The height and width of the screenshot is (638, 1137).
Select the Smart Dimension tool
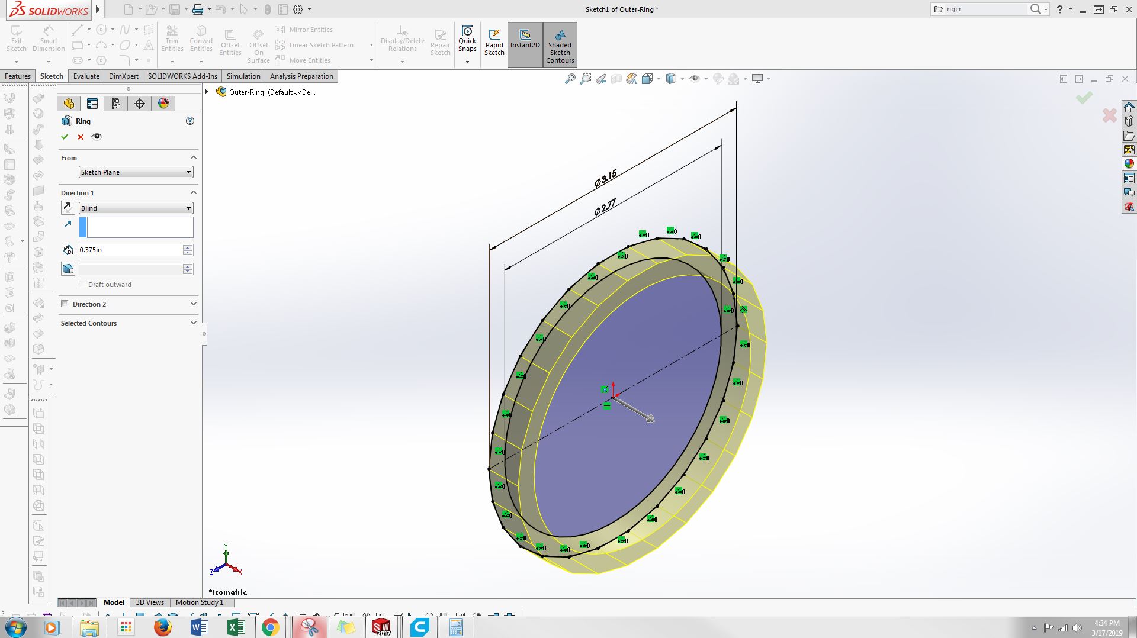(49, 39)
